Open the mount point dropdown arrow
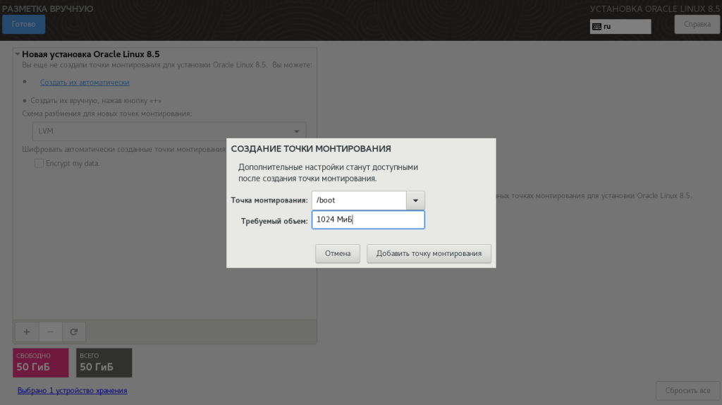 click(x=415, y=200)
